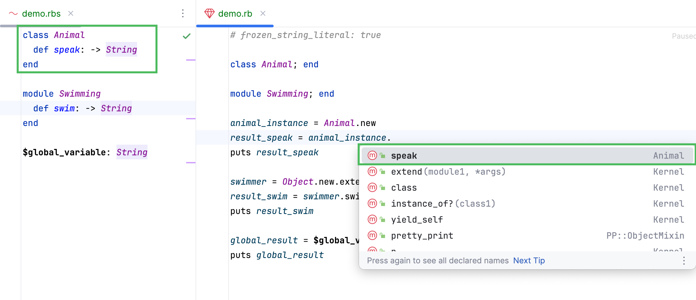Screen dimensions: 696x300
Task: Click method icon beside extend suggestion
Action: point(372,172)
